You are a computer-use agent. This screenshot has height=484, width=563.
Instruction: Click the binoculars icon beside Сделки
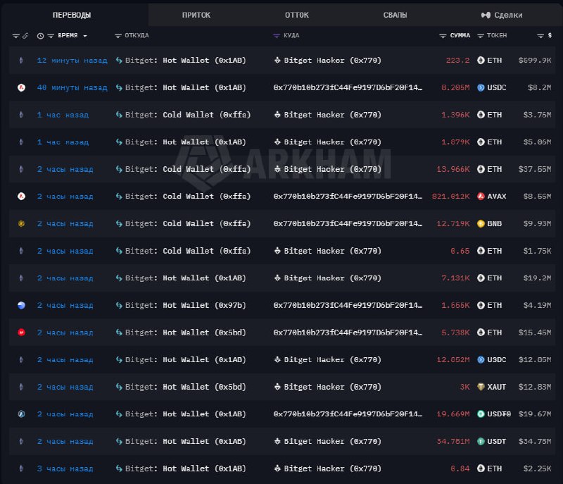[x=486, y=15]
